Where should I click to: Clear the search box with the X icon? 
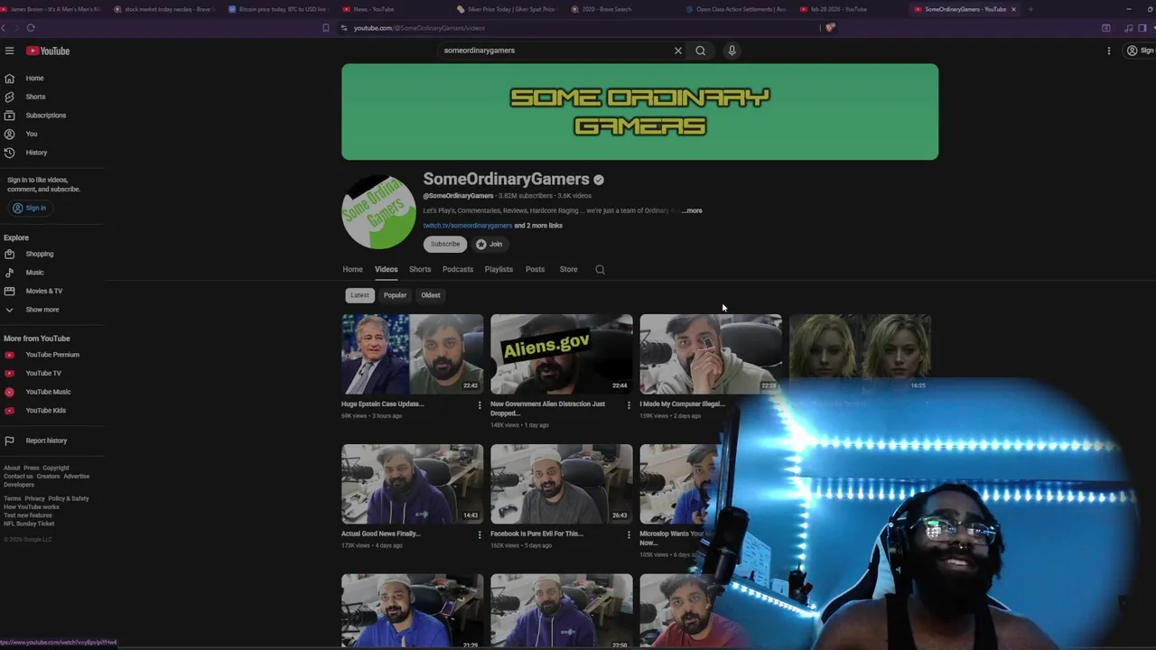678,51
